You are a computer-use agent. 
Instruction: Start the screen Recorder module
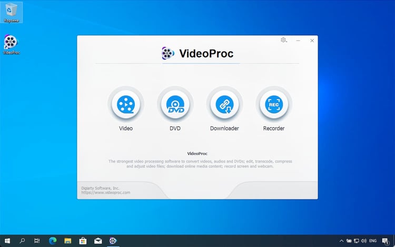click(x=274, y=104)
